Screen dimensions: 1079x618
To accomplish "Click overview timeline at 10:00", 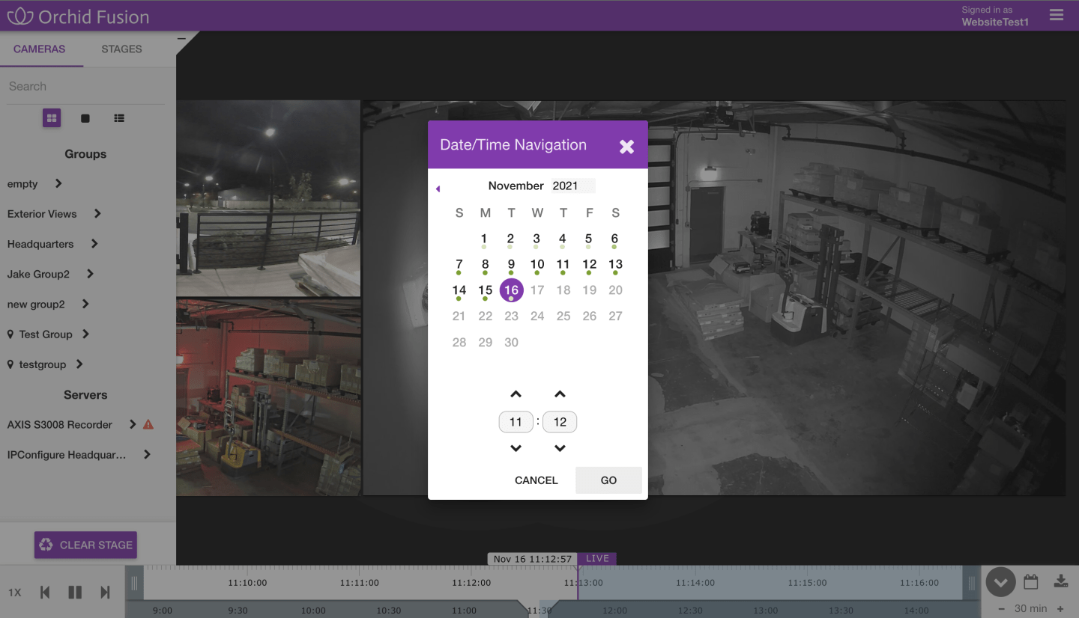I will coord(313,611).
